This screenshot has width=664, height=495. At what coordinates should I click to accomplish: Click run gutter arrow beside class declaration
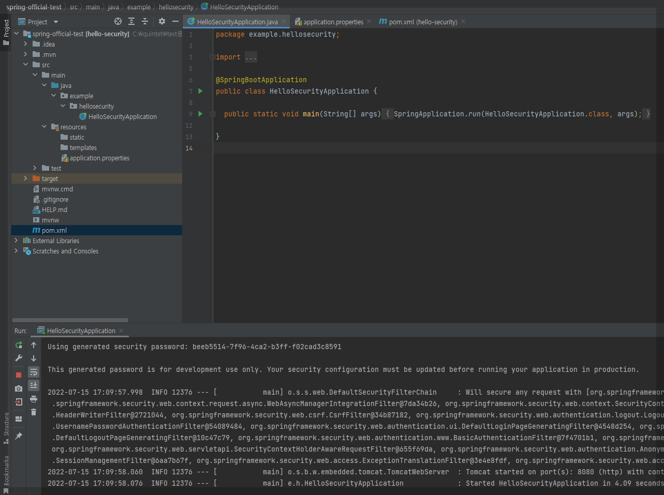[200, 91]
